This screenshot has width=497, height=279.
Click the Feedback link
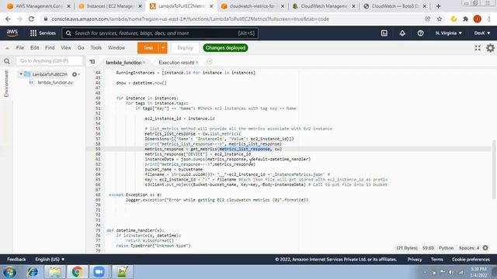point(16,259)
